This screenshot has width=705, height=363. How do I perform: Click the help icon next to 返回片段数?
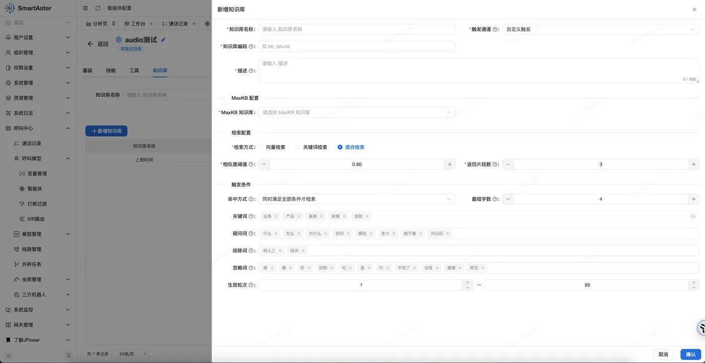coord(495,164)
